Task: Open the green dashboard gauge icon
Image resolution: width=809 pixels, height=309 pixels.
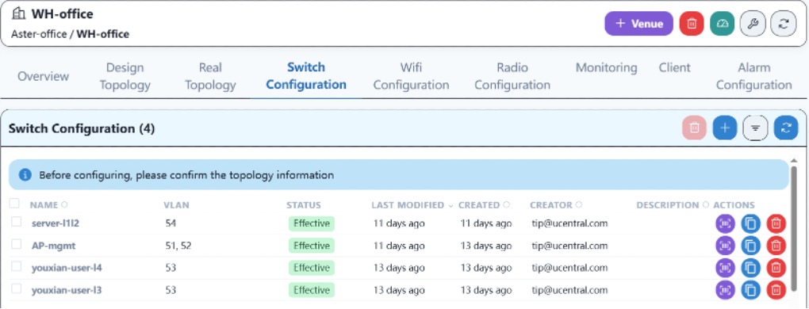Action: point(722,24)
